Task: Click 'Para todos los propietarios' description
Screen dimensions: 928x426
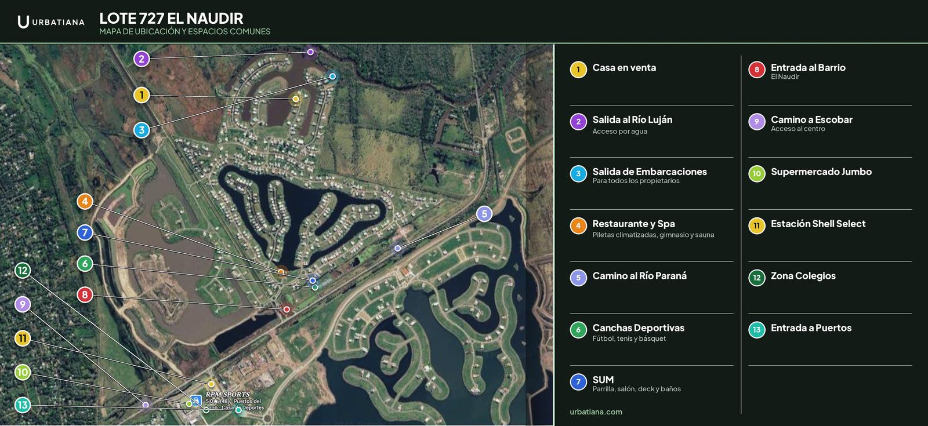Action: [x=636, y=181]
